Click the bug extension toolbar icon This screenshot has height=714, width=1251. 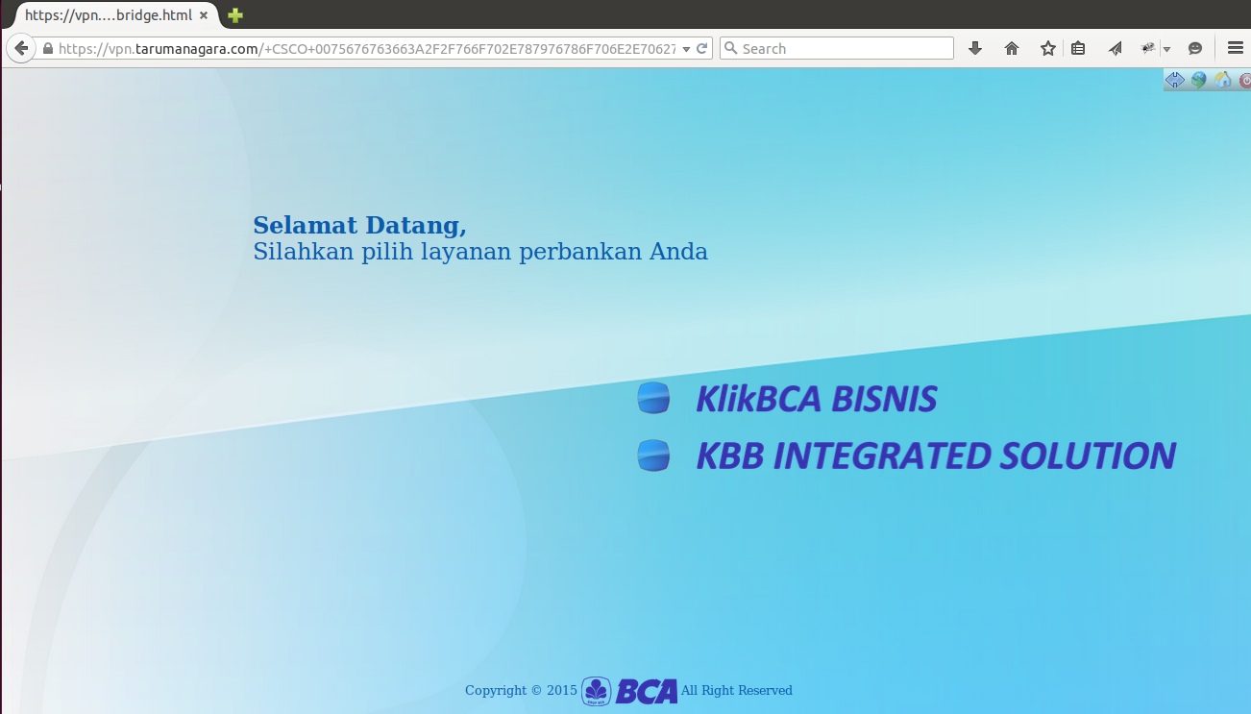coord(1148,48)
